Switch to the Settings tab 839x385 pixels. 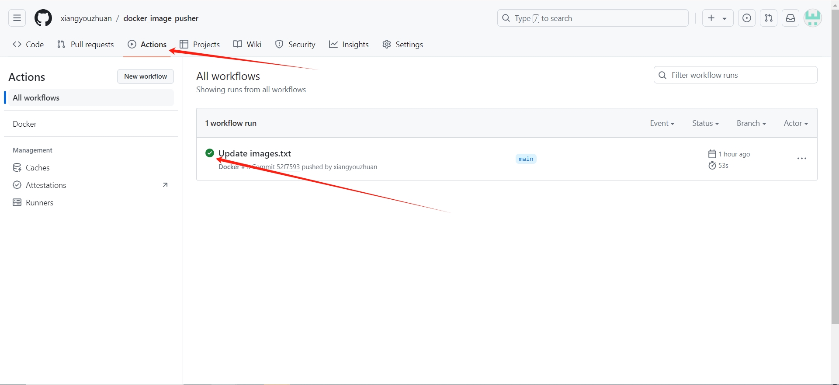[x=402, y=45]
